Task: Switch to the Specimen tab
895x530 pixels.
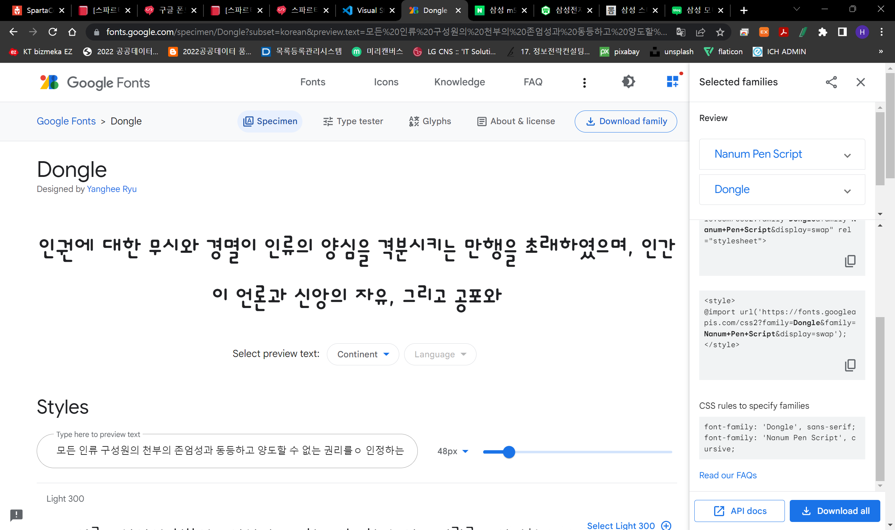Action: tap(270, 121)
